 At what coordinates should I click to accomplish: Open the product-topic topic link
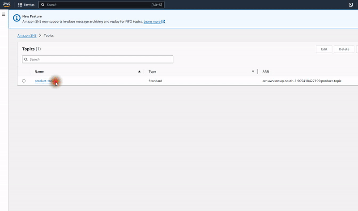pos(46,81)
